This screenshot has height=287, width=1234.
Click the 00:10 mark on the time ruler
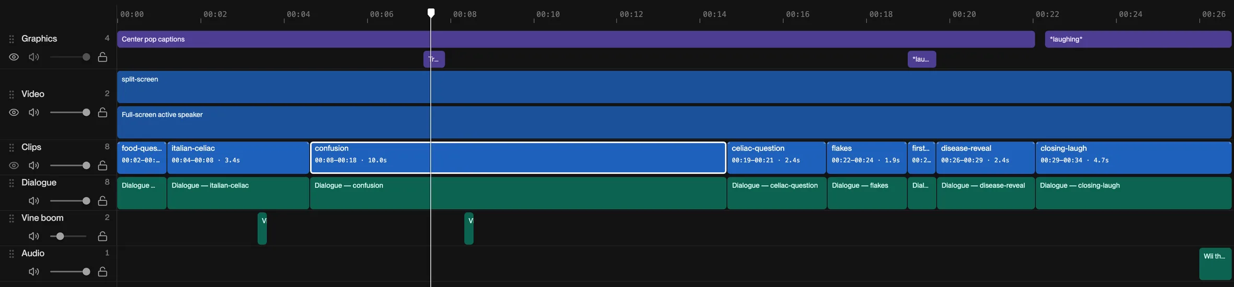coord(547,14)
